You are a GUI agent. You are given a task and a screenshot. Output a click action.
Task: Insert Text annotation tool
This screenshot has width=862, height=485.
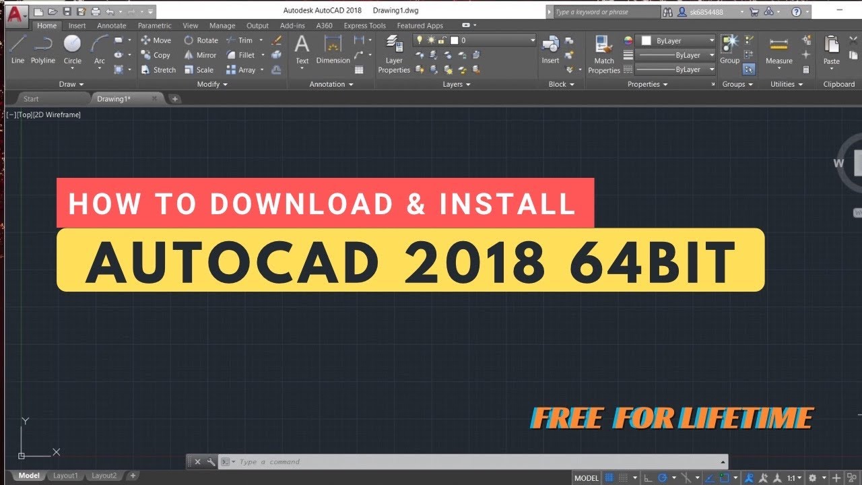coord(302,50)
